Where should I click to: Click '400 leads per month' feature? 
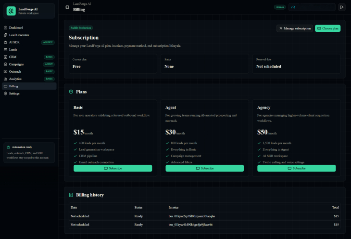click(x=92, y=143)
